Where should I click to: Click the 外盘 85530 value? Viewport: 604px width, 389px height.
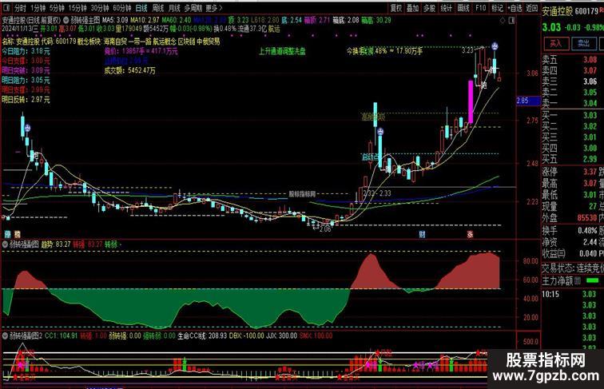[587, 217]
